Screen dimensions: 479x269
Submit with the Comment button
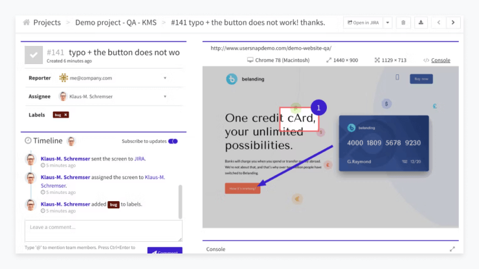tap(165, 251)
